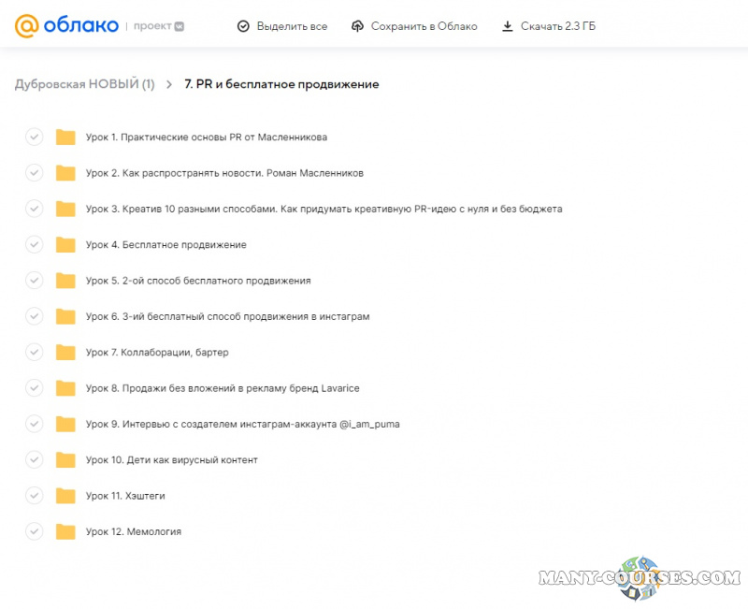This screenshot has height=609, width=748.
Task: Click the checkmark icon next to Выделить все
Action: click(243, 26)
